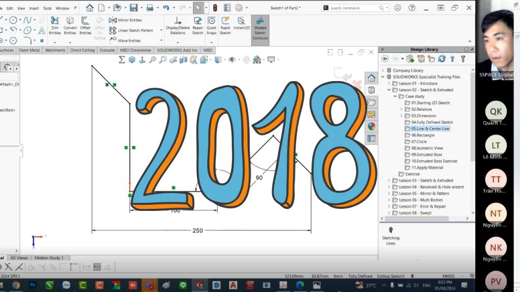This screenshot has height=292, width=520.
Task: Open the Help question mark icon
Action: coord(412,8)
